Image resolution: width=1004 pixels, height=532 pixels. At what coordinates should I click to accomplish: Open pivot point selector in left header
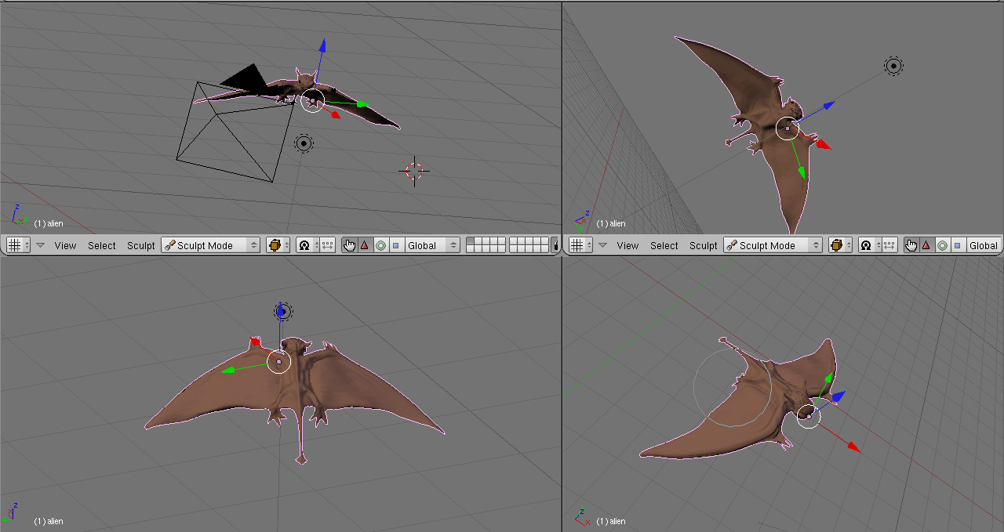click(307, 245)
